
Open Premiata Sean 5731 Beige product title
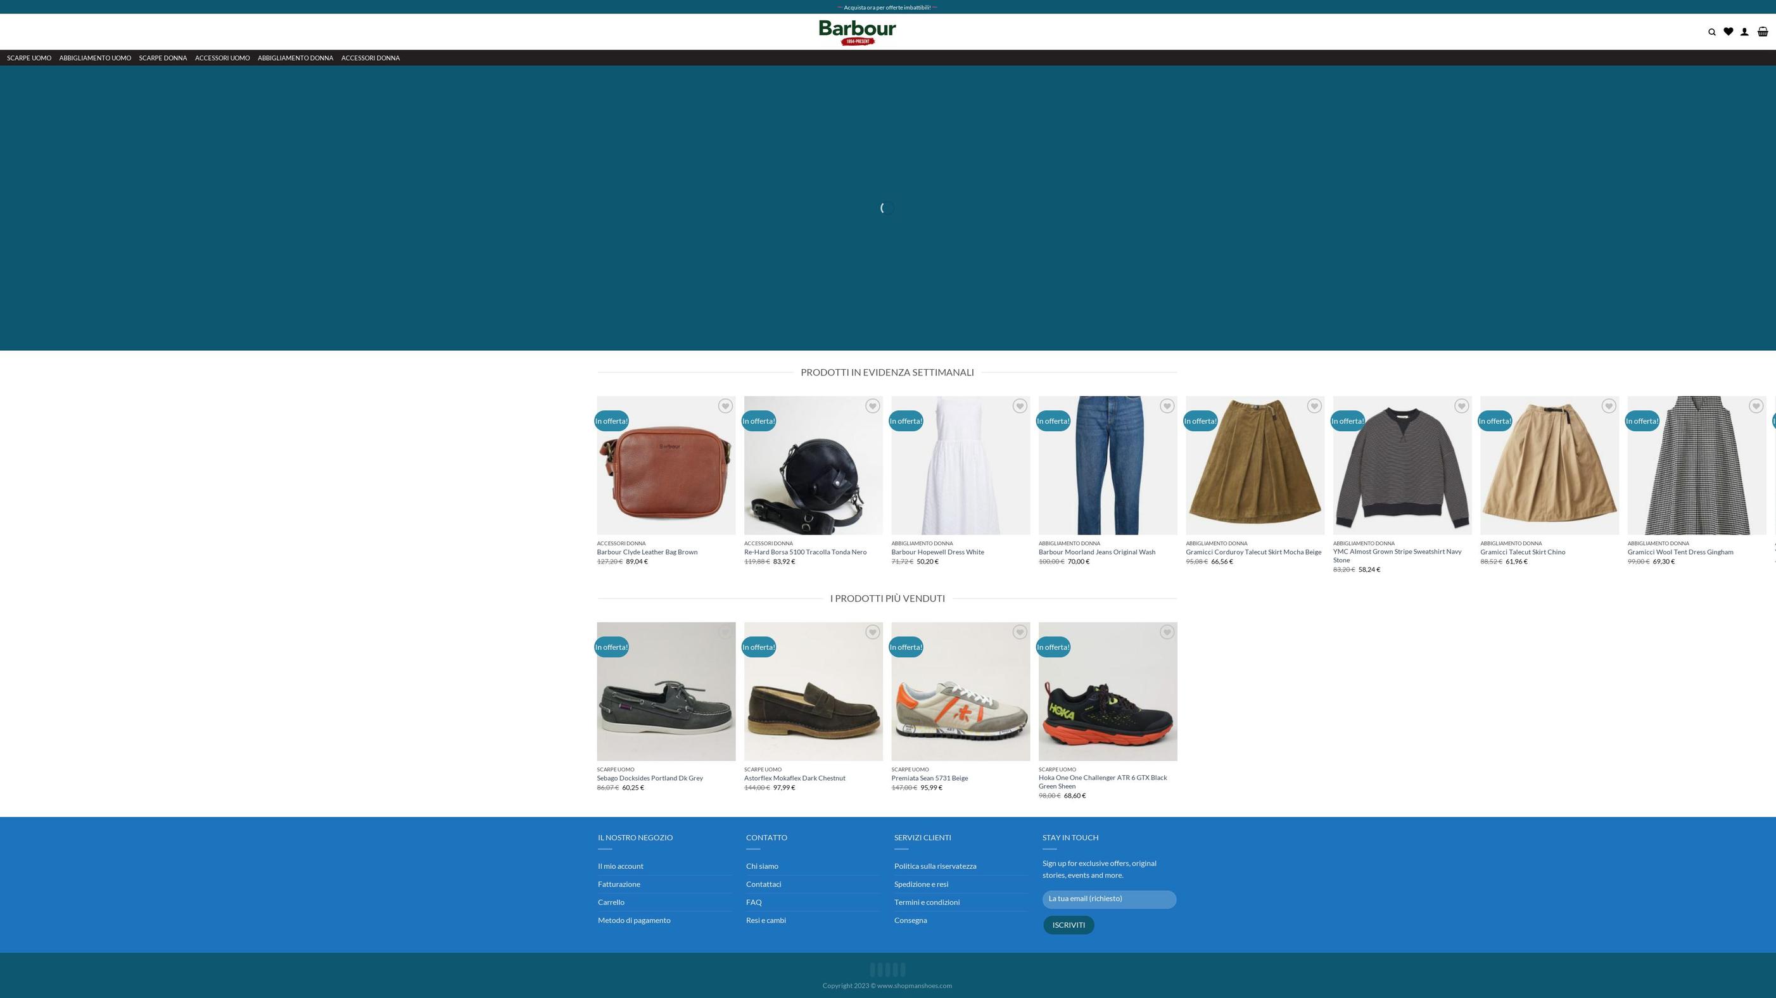click(929, 778)
